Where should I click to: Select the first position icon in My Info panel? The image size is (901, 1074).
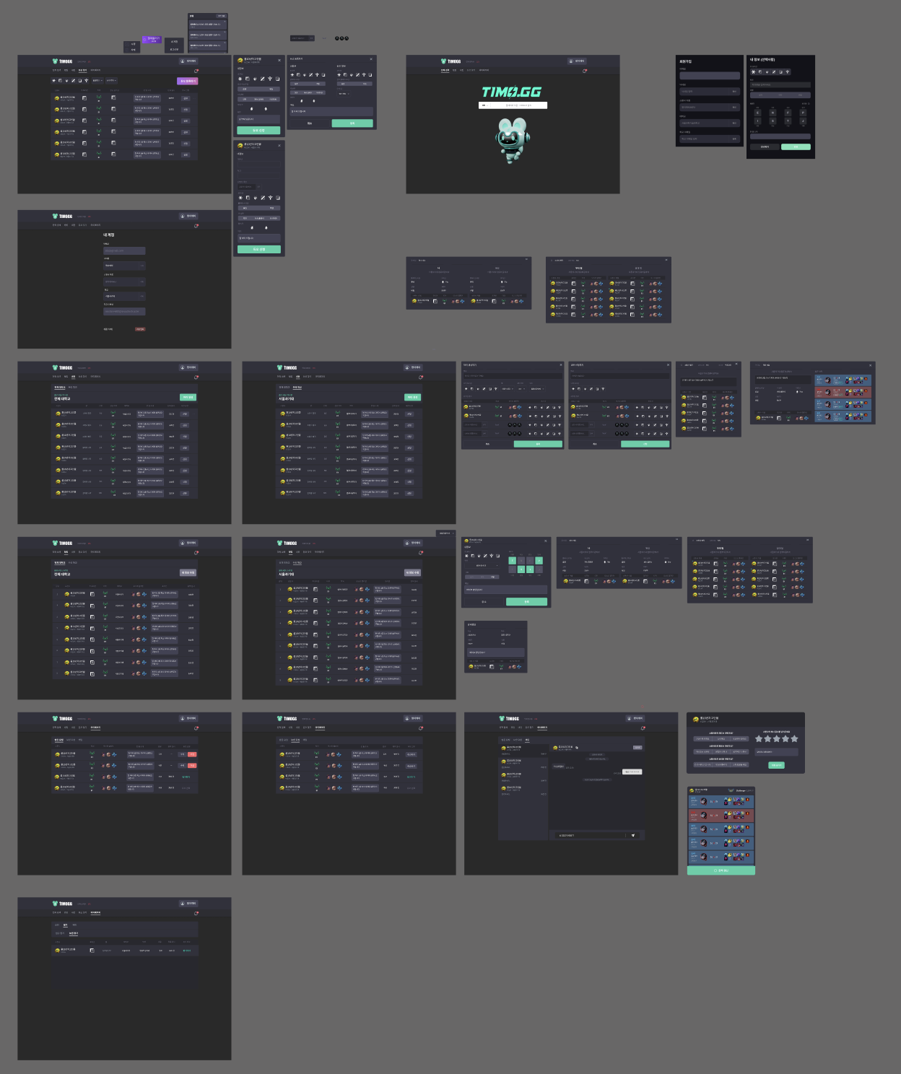pos(753,72)
